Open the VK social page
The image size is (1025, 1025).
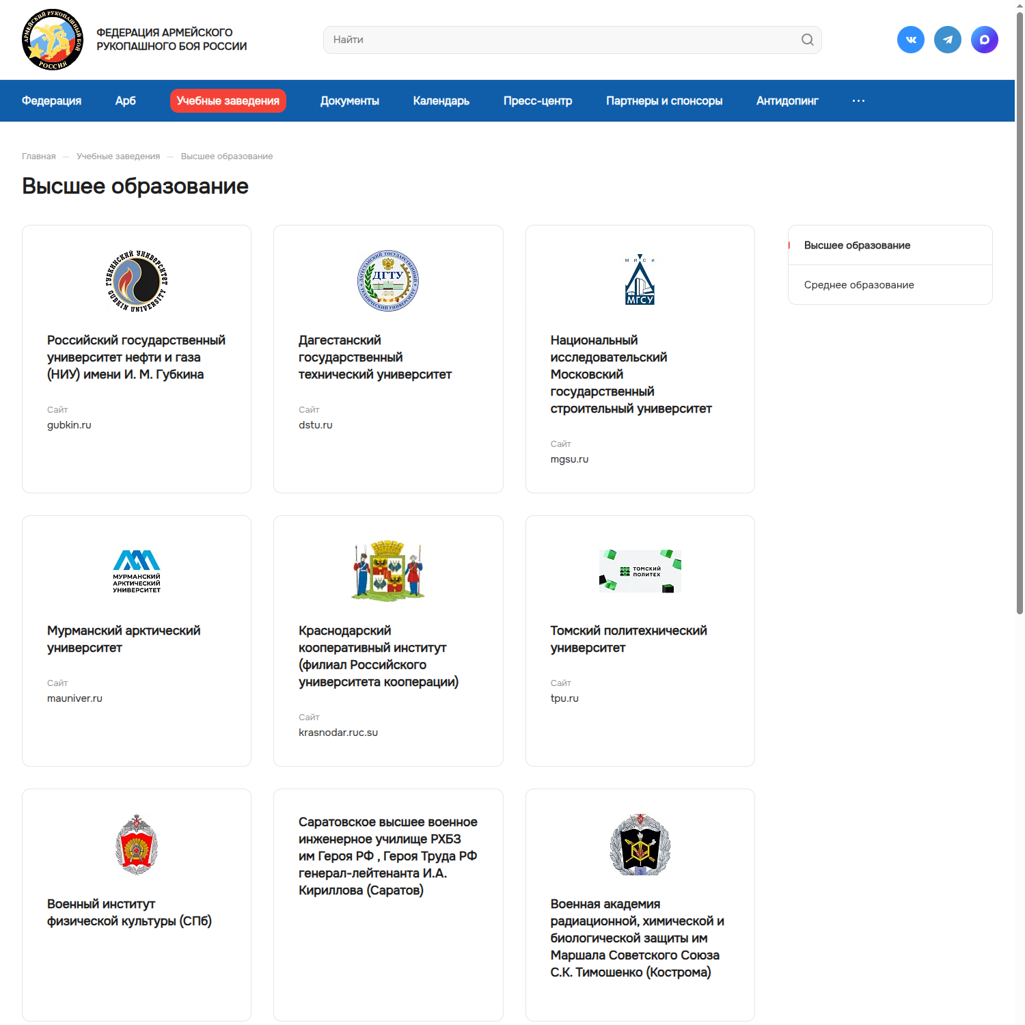[x=911, y=40]
